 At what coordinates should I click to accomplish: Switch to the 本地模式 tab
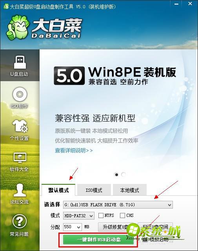pos(129,190)
